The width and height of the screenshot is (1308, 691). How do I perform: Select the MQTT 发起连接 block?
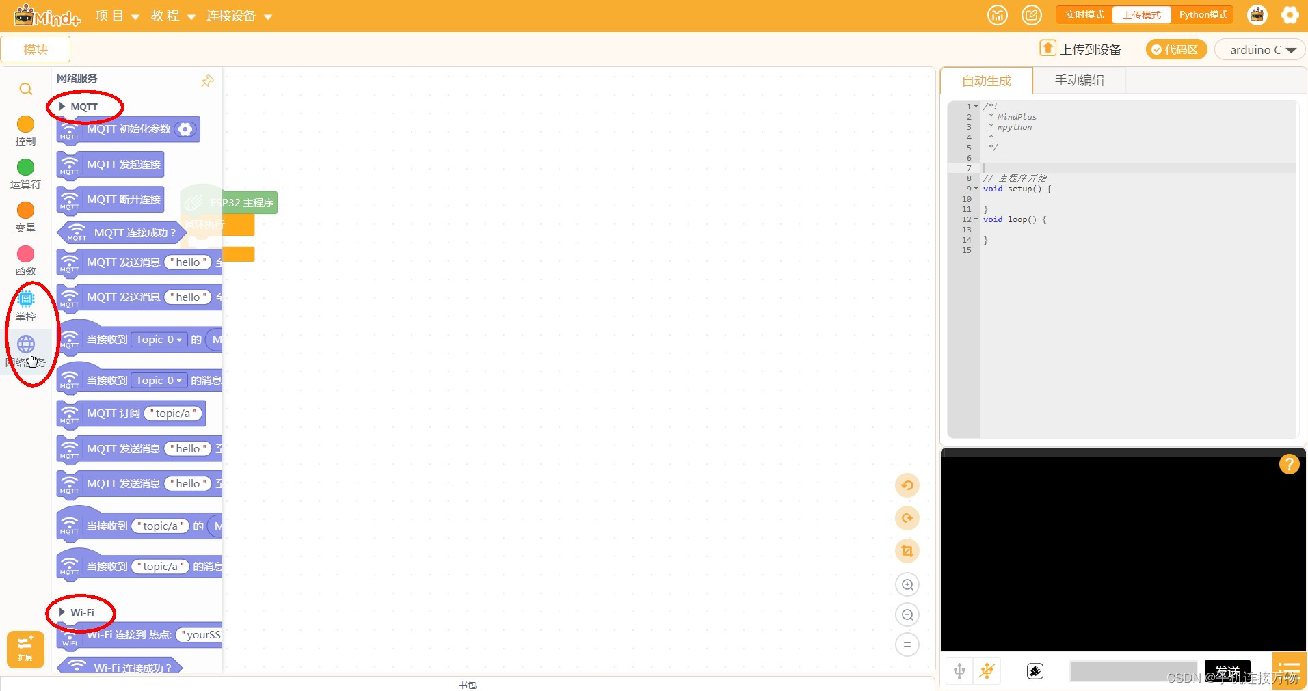coord(111,165)
